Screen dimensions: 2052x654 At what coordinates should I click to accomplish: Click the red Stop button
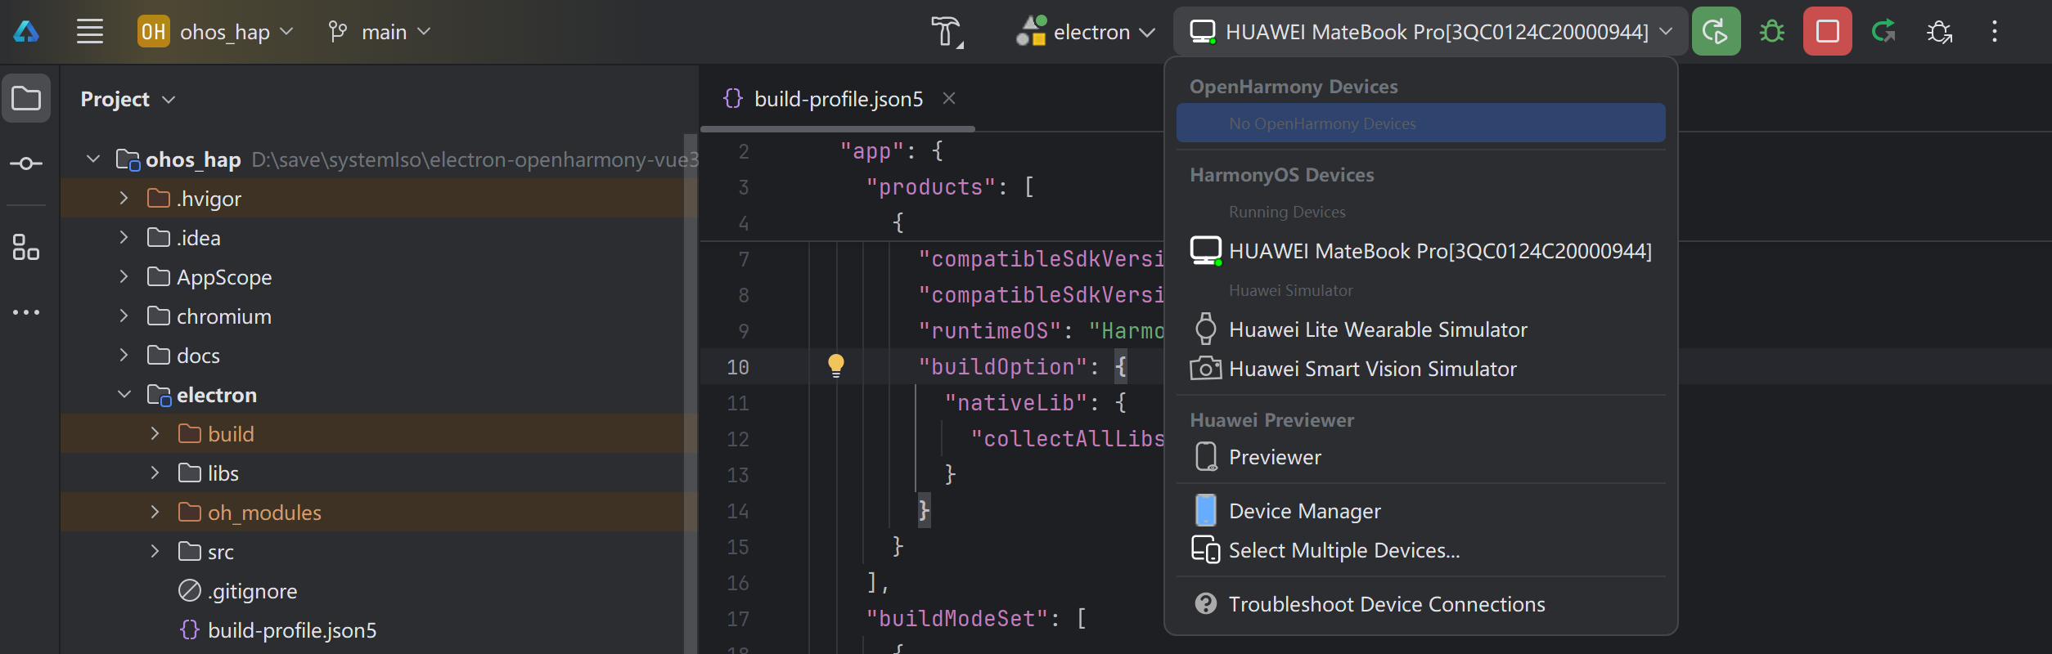click(1828, 32)
